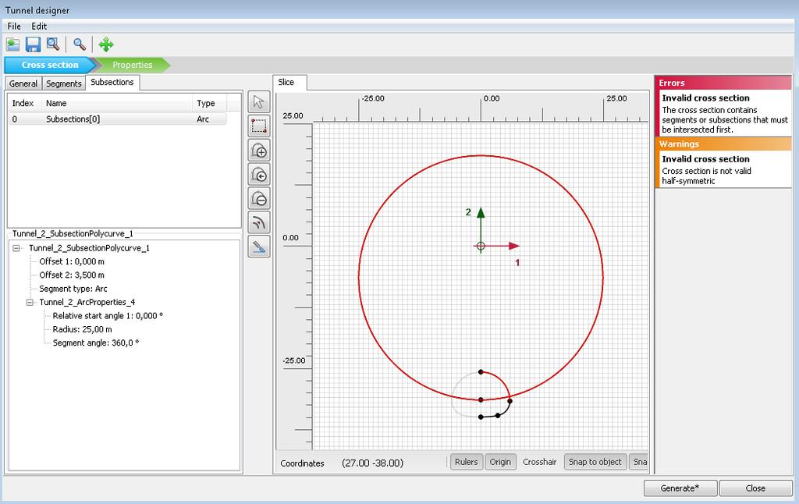799x504 pixels.
Task: Select the Offset 2: 3,500 m property
Action: click(72, 275)
